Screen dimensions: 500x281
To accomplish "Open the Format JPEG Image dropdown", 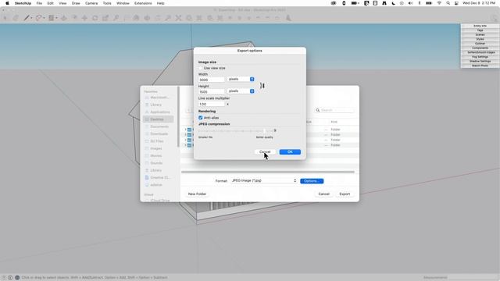I will click(264, 180).
